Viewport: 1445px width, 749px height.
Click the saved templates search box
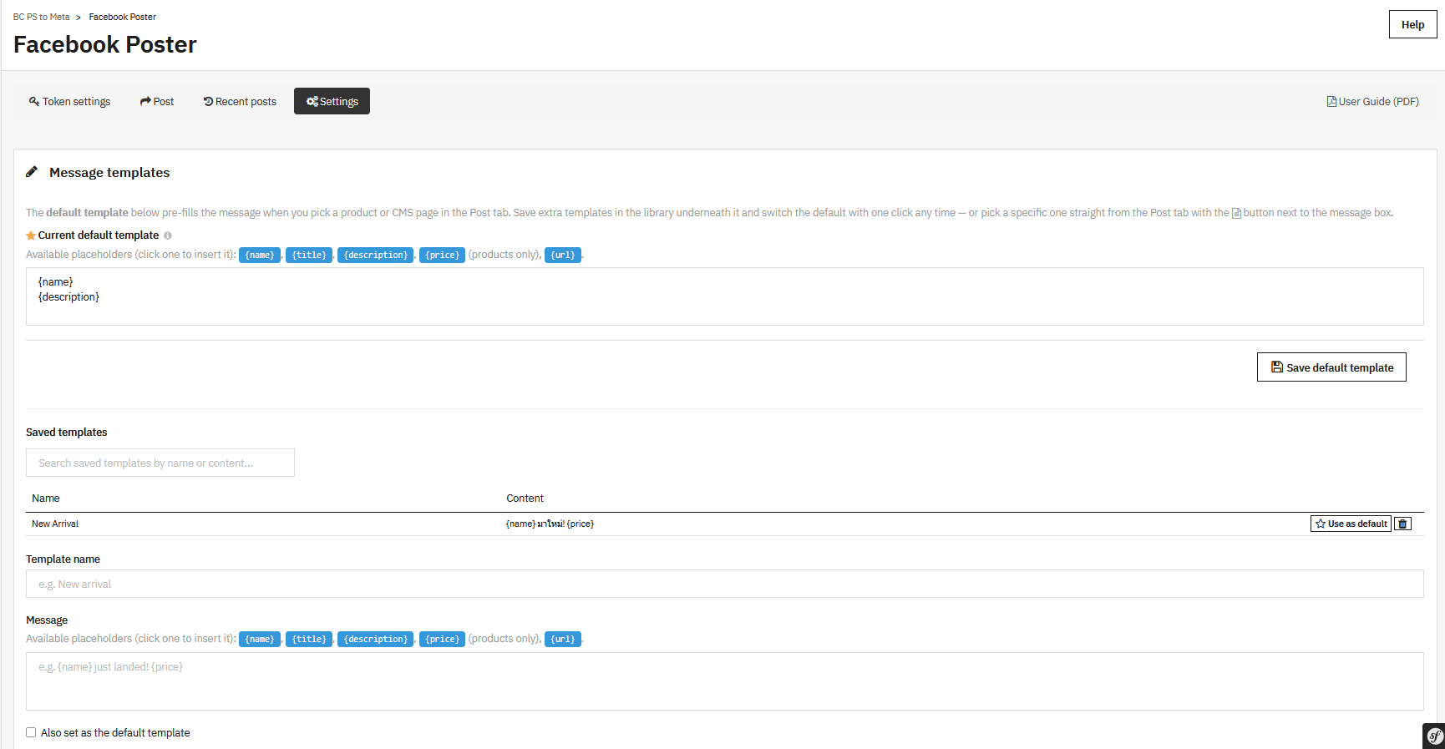160,463
